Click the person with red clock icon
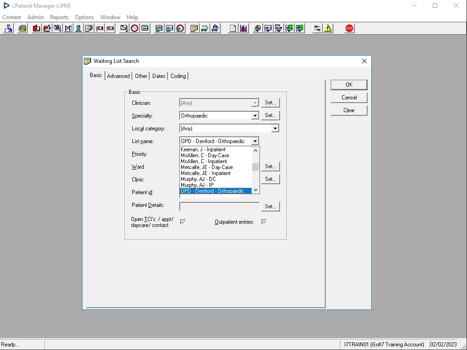The width and height of the screenshot is (467, 350). click(x=180, y=28)
